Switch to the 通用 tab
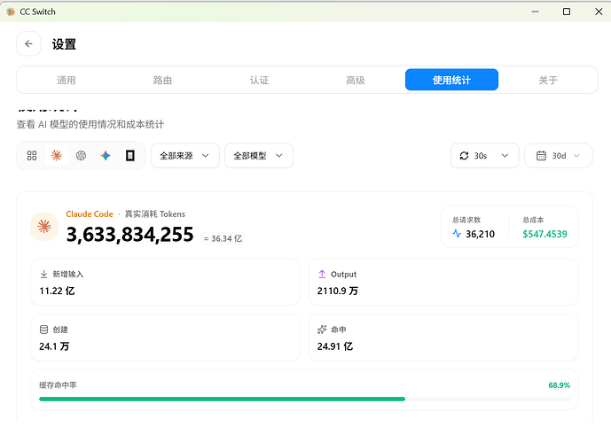This screenshot has height=427, width=611. 67,80
